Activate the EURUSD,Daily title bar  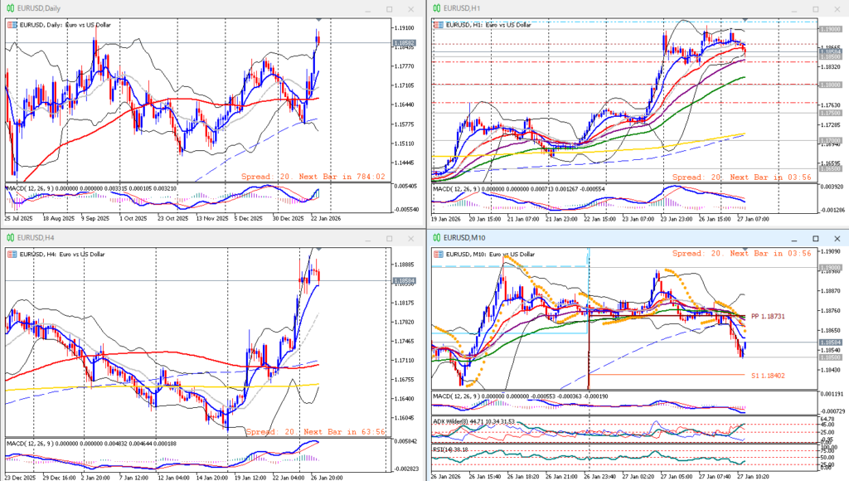tap(166, 7)
